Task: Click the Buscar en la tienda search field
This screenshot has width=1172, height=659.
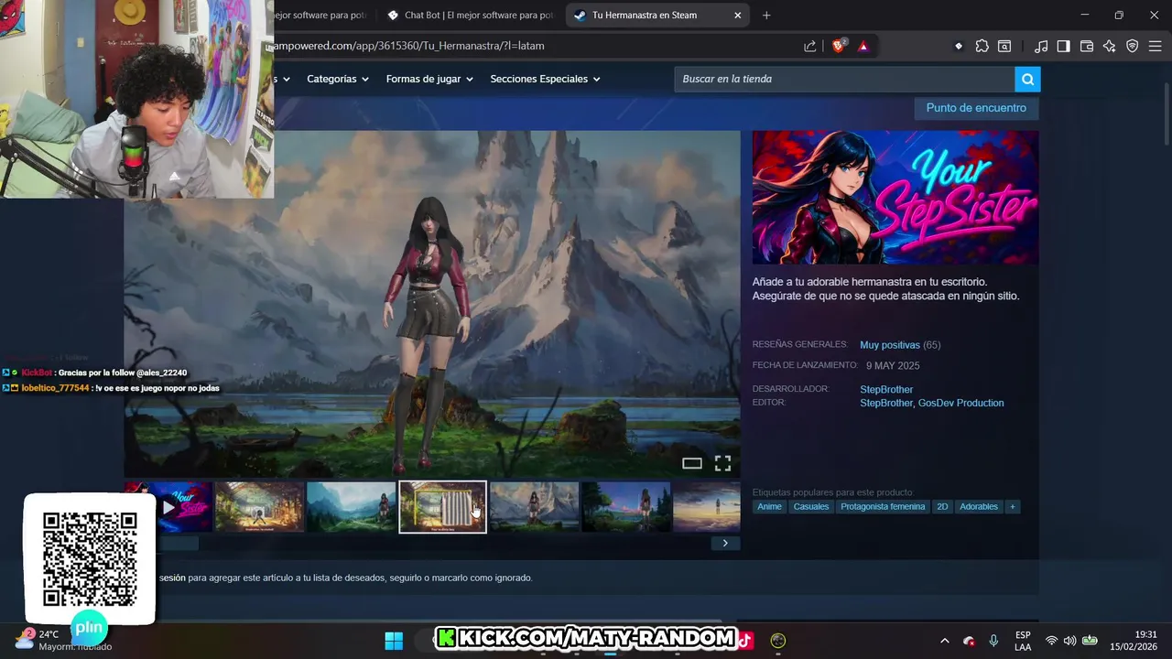Action: click(x=844, y=79)
